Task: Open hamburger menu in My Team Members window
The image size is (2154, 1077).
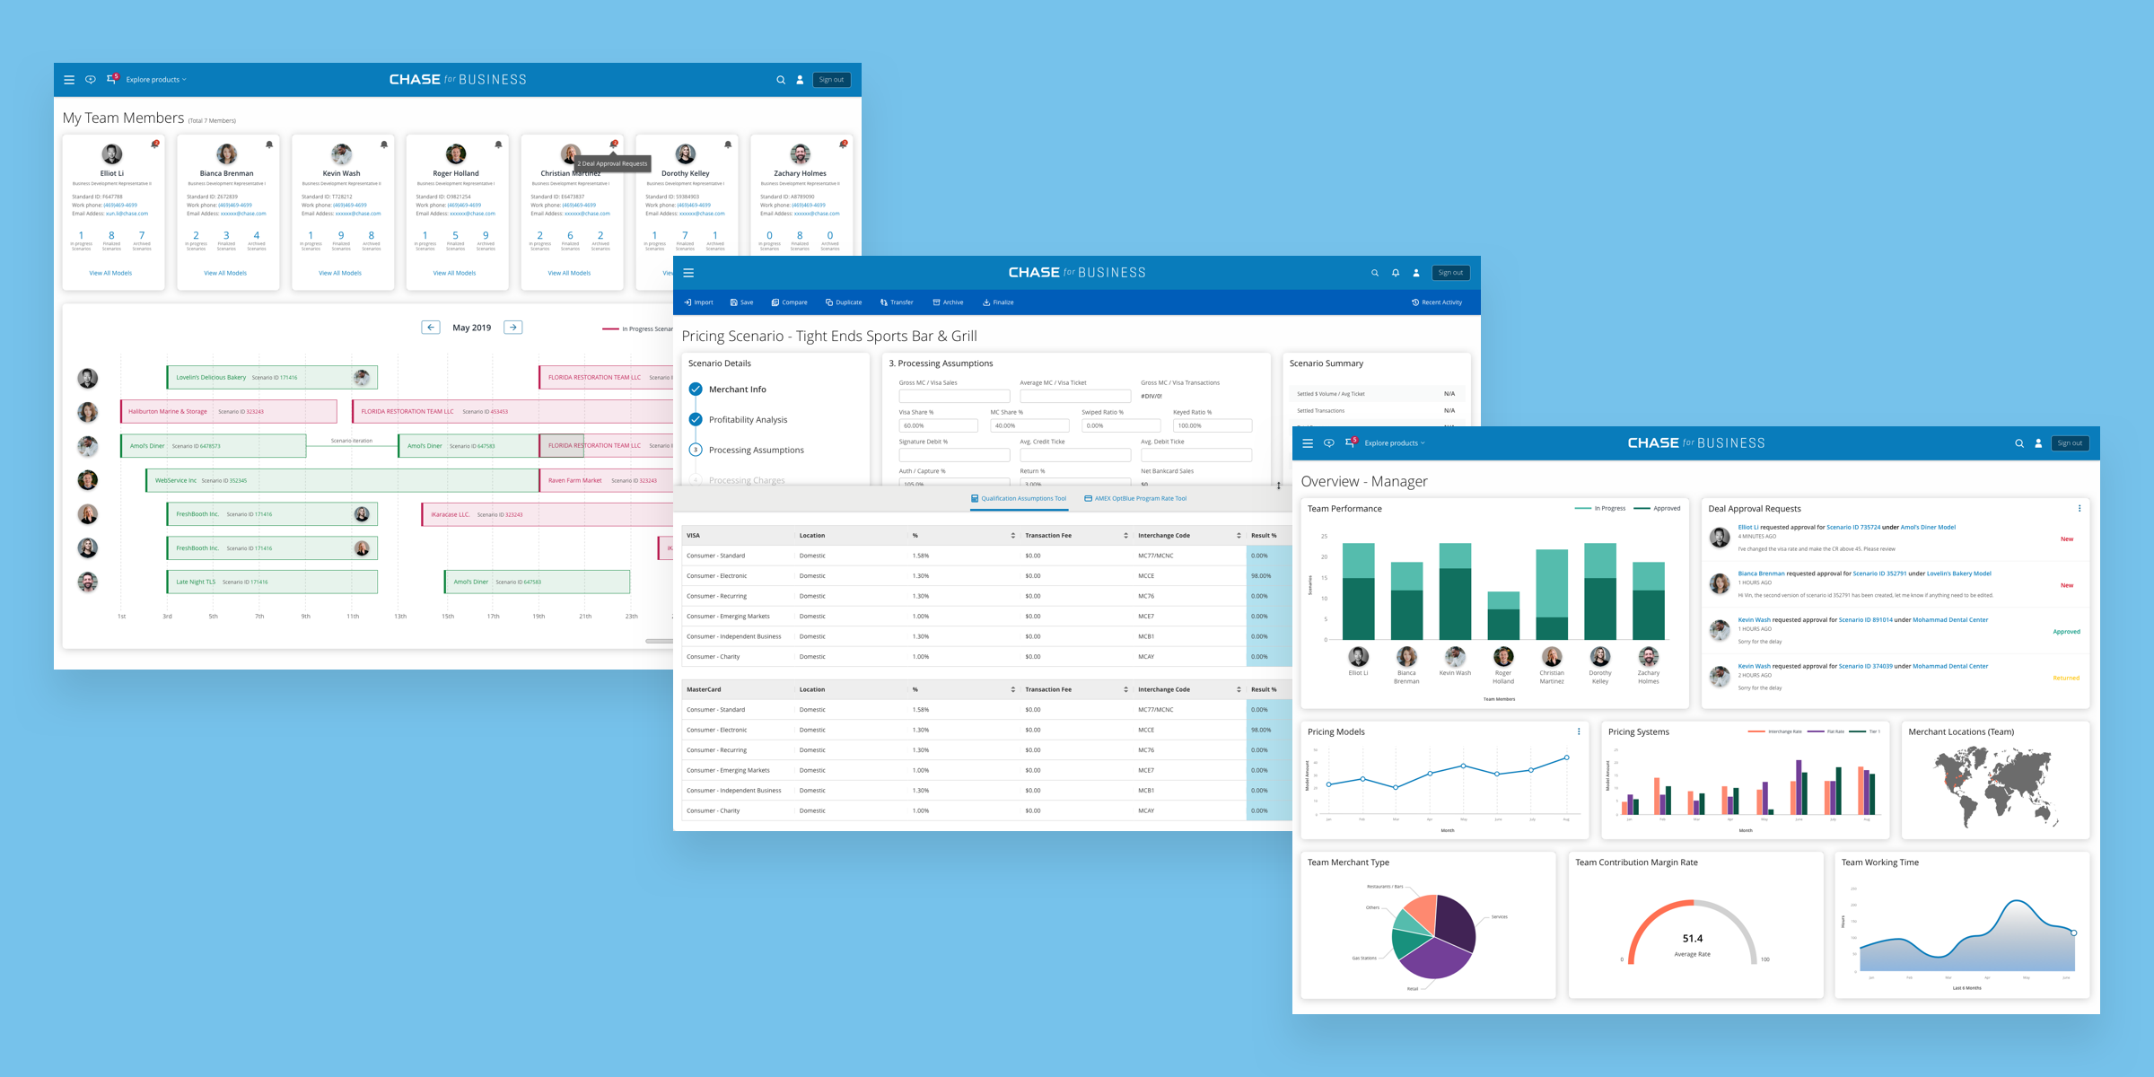Action: coord(69,80)
